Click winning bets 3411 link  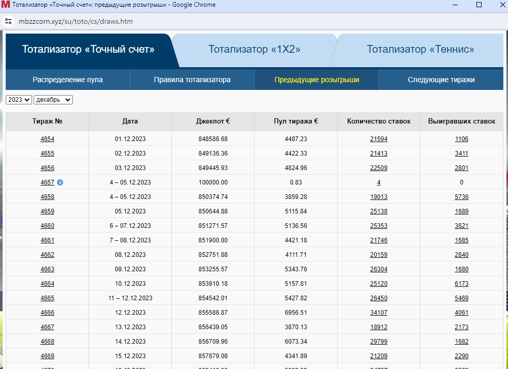click(461, 153)
